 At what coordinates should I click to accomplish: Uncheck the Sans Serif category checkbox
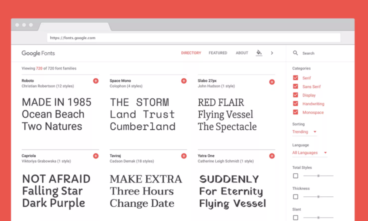(296, 86)
